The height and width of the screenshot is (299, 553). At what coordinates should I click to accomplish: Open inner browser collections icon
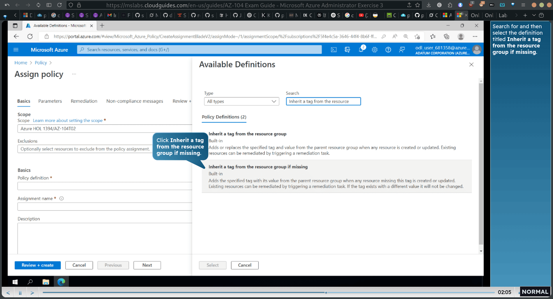click(x=446, y=36)
